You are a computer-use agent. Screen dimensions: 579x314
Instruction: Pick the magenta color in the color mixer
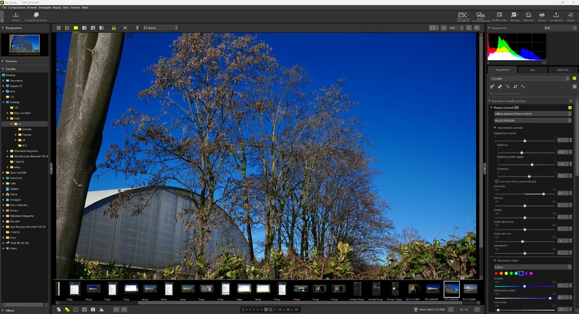pyautogui.click(x=531, y=274)
